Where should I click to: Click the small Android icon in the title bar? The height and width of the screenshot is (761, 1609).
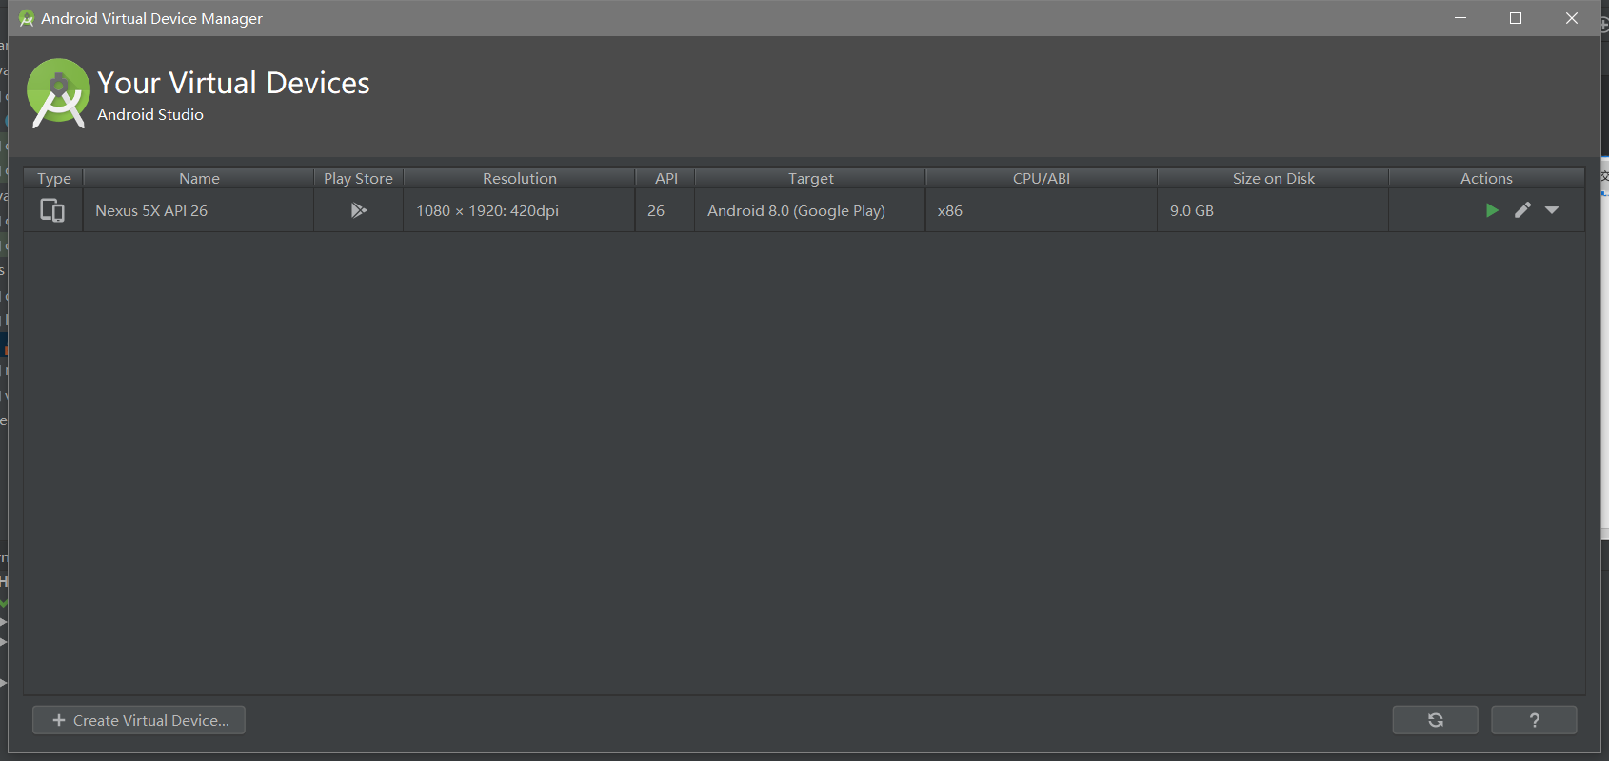coord(26,18)
